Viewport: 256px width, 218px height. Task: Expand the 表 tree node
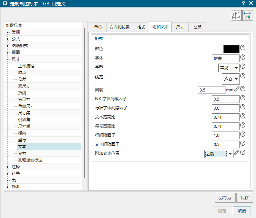pyautogui.click(x=7, y=180)
